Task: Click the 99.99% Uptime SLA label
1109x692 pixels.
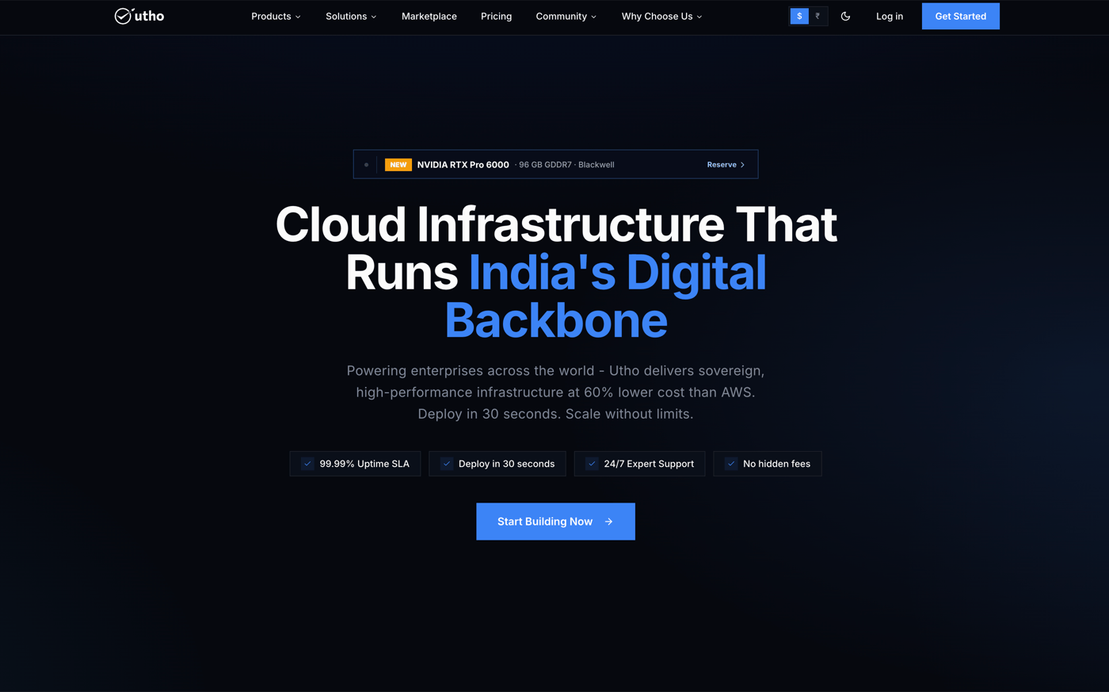Action: [364, 464]
